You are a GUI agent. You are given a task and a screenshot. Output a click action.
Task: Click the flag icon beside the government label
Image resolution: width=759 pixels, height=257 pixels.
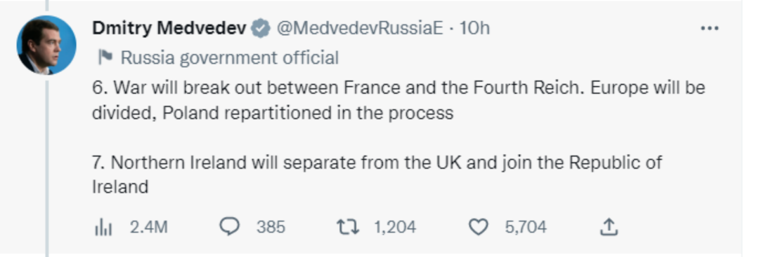pos(104,57)
